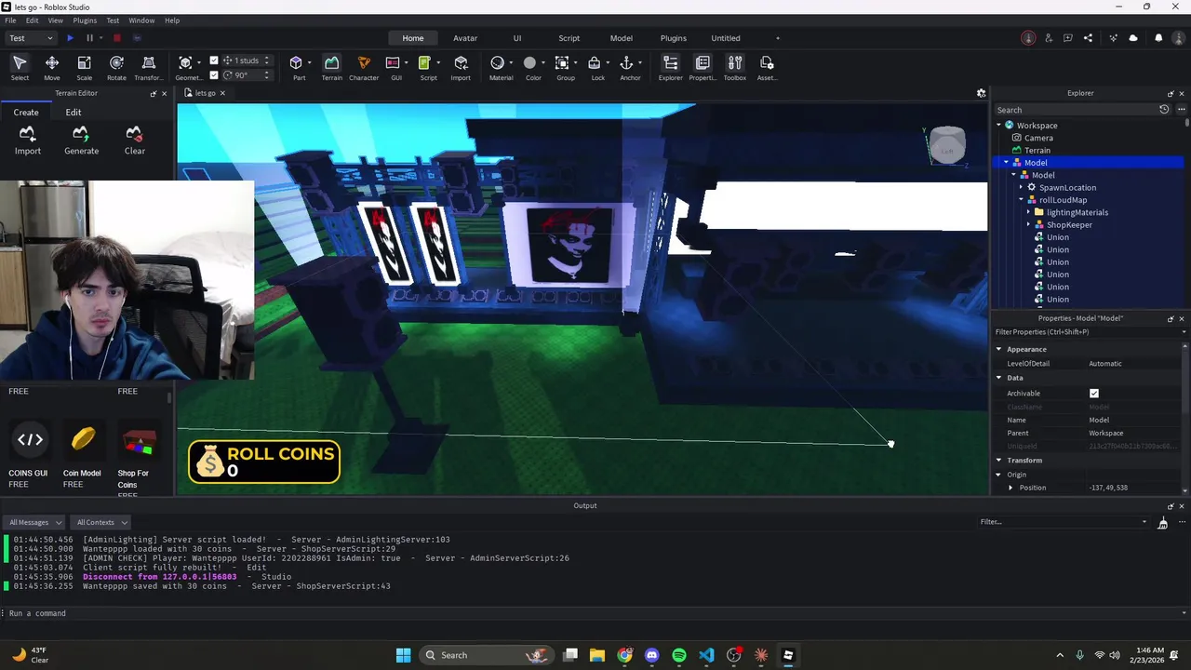Open the Toolbox panel
This screenshot has width=1191, height=670.
[735, 67]
